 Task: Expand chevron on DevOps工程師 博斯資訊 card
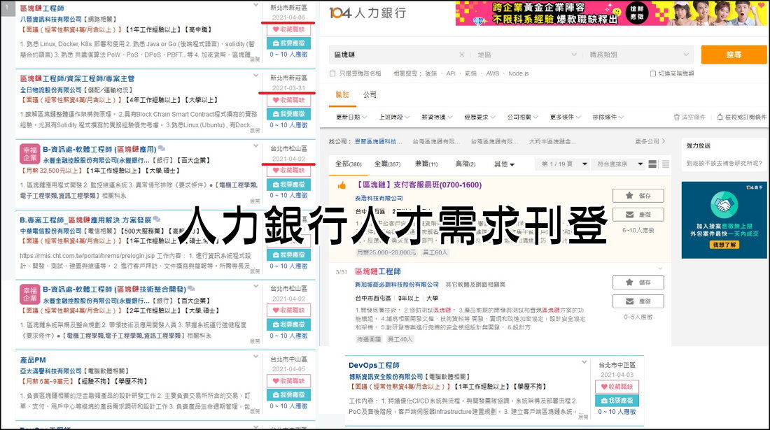584,362
